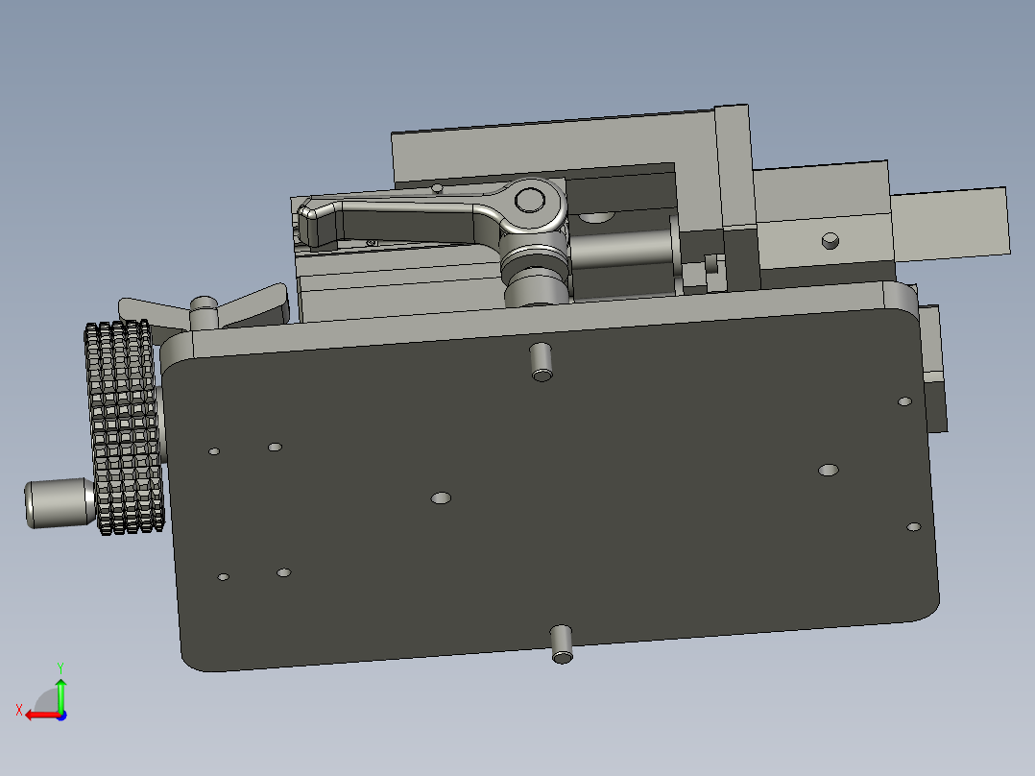
Task: Select the wide flat bracket at model top
Action: pos(555,149)
